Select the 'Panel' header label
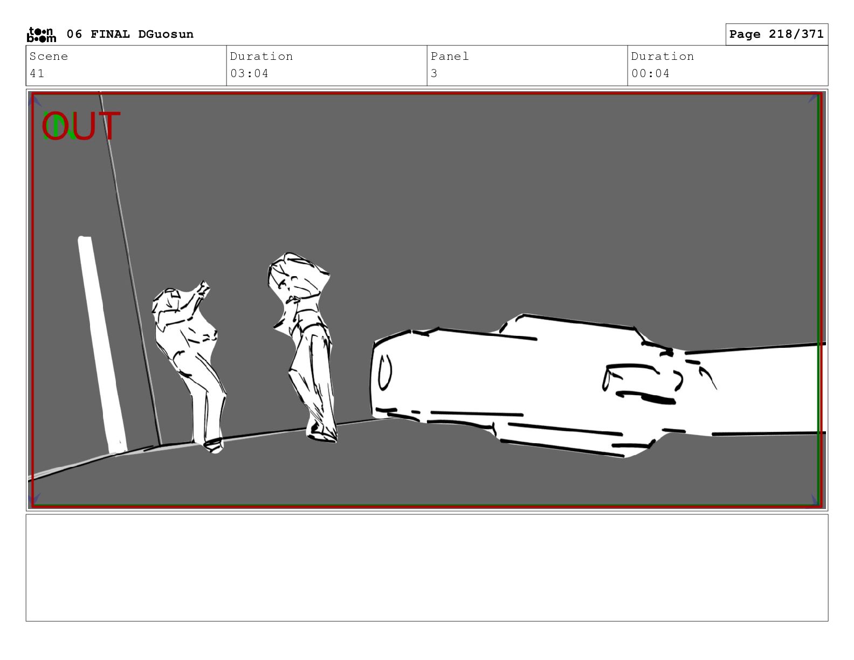The height and width of the screenshot is (660, 854). [450, 57]
